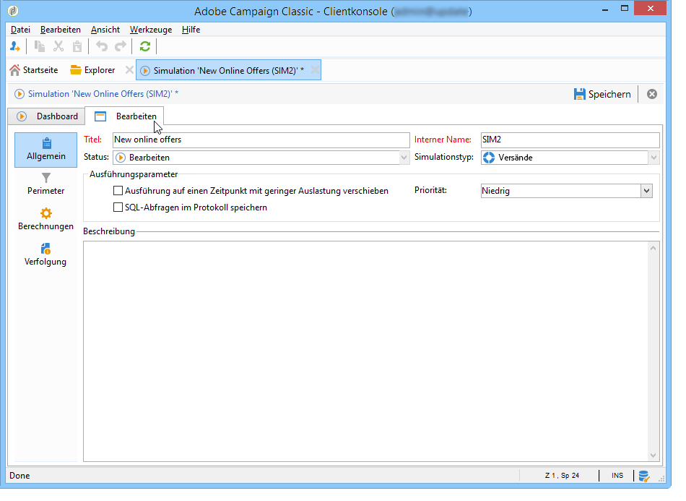Switch to the Dashboard tab

(46, 116)
